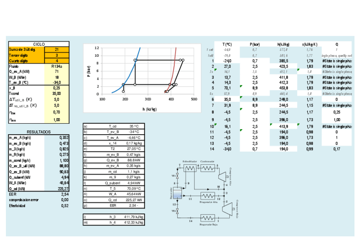Select the VE1 expansion valve symbol
Screen dimensions: 357x252
(178, 176)
